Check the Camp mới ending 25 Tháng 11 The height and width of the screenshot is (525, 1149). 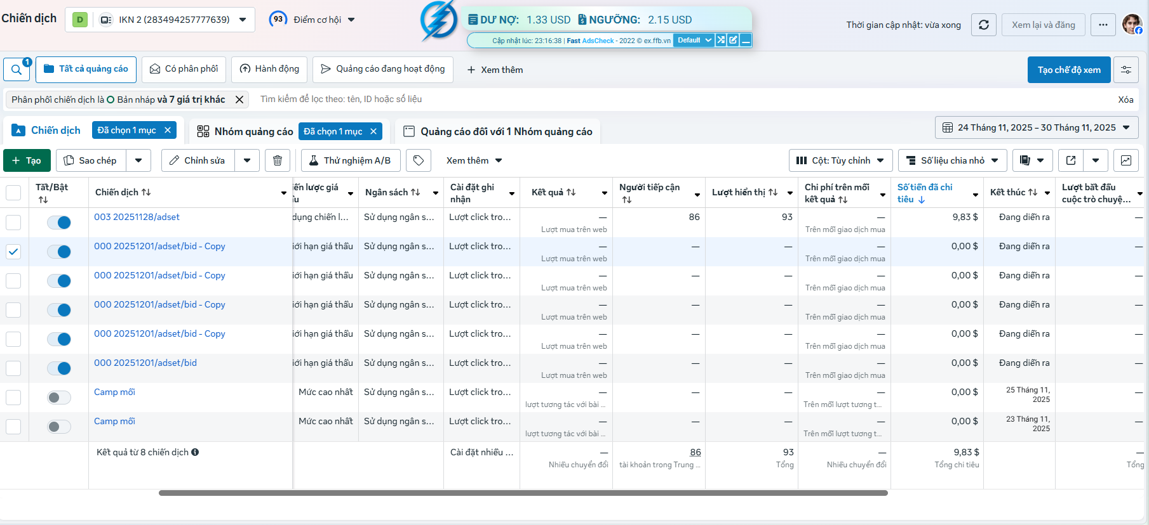click(x=13, y=398)
